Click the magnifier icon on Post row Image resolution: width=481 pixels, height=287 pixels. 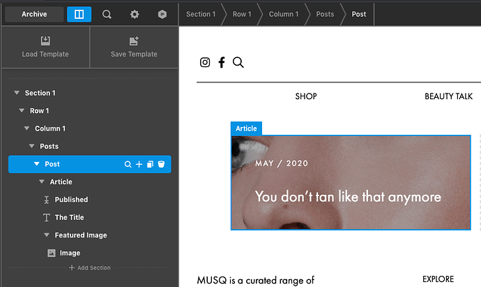point(128,164)
